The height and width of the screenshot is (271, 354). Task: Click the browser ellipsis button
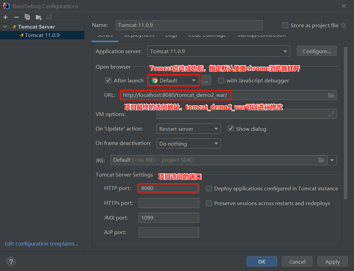(x=206, y=80)
